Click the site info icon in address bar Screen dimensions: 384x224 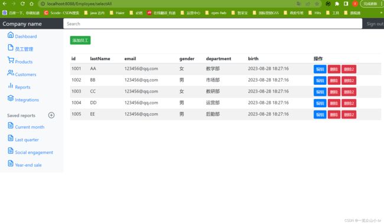[x=43, y=4]
